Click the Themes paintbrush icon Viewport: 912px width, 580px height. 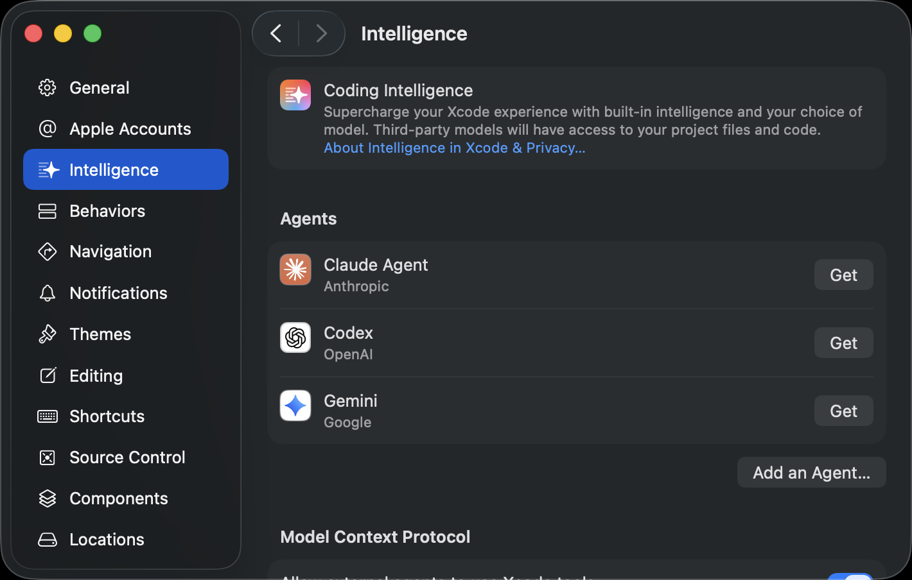point(48,334)
